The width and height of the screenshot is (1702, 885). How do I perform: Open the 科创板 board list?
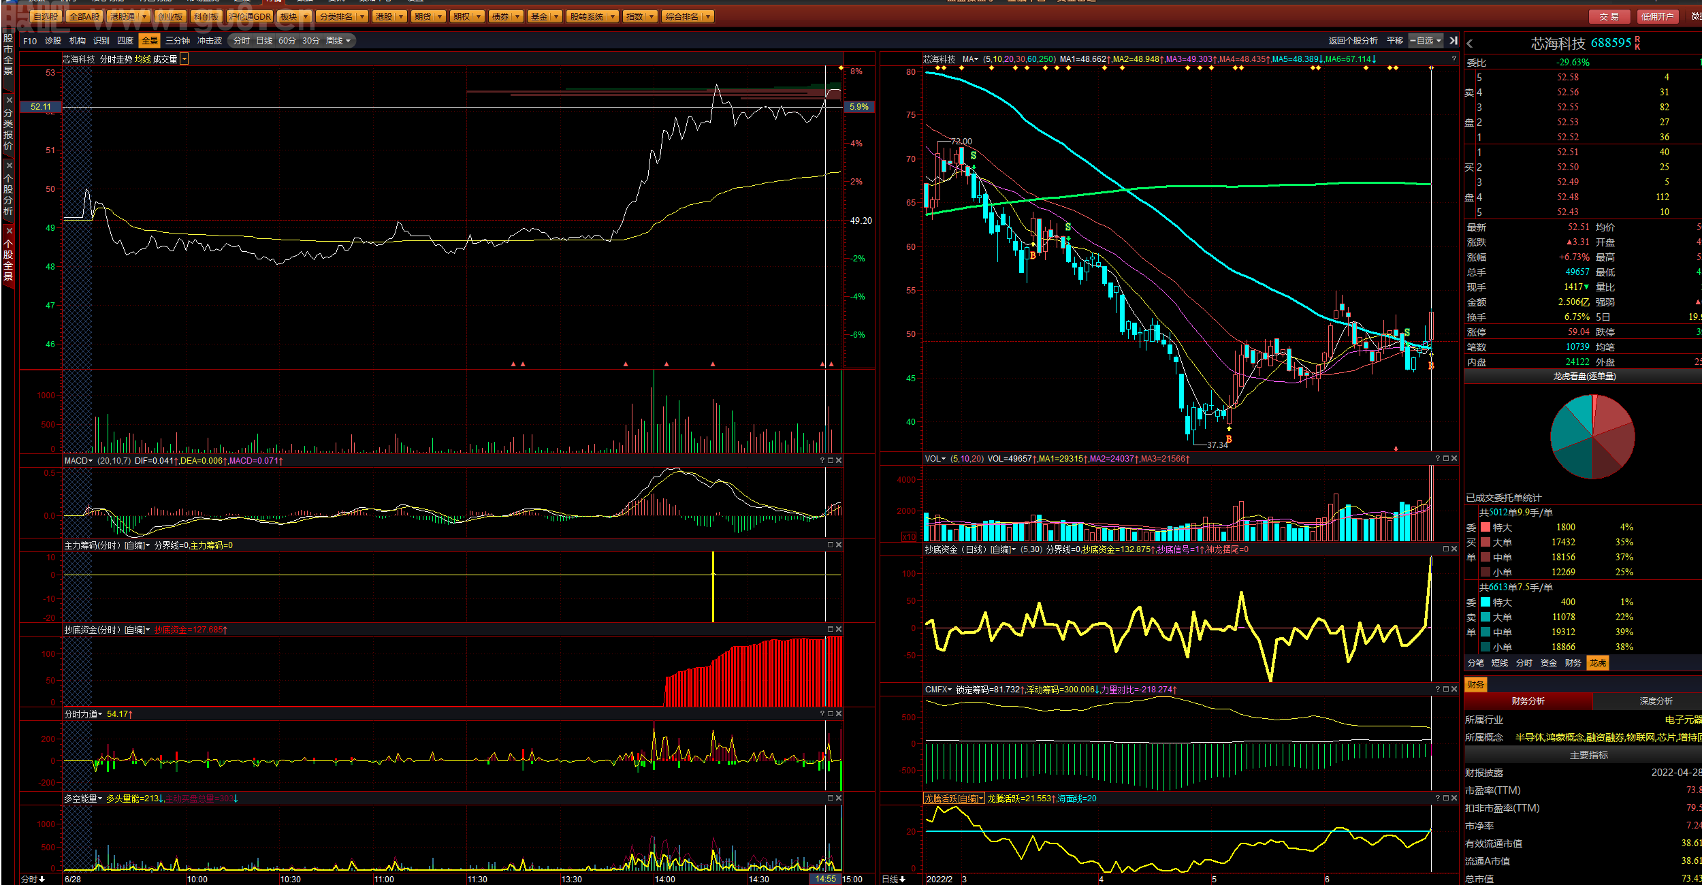tap(206, 16)
